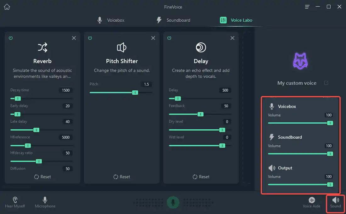
Task: Remove the Delay effect card
Action: tap(232, 38)
